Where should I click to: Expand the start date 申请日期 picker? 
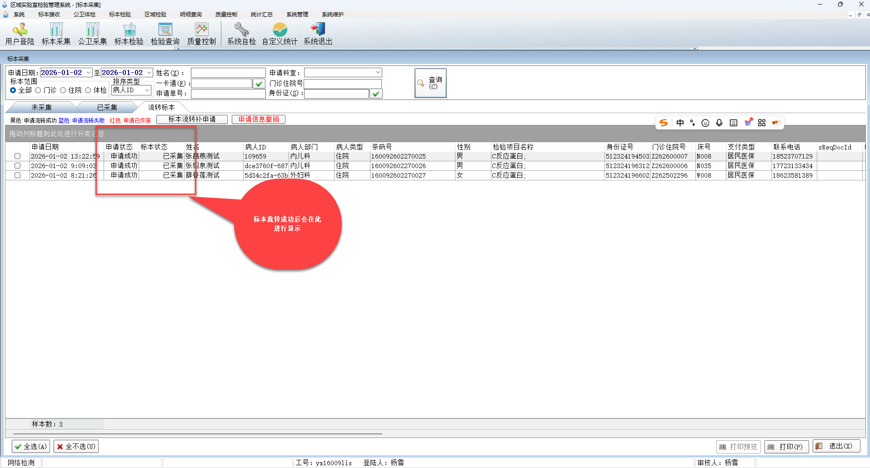[x=89, y=73]
